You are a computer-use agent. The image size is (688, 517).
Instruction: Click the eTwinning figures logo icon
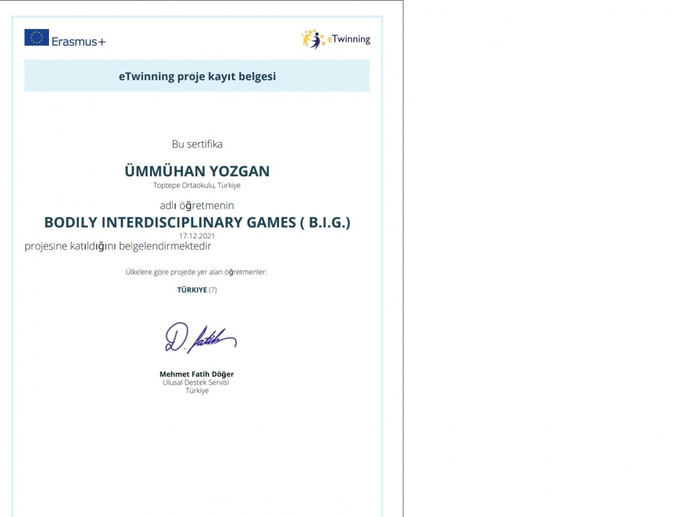tap(313, 39)
